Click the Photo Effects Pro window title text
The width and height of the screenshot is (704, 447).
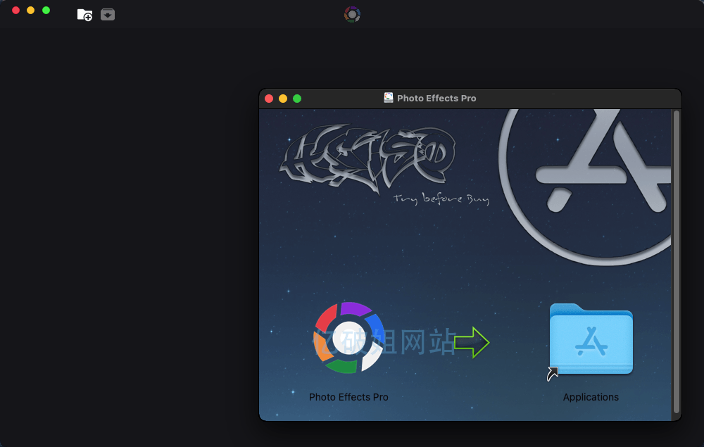(436, 99)
